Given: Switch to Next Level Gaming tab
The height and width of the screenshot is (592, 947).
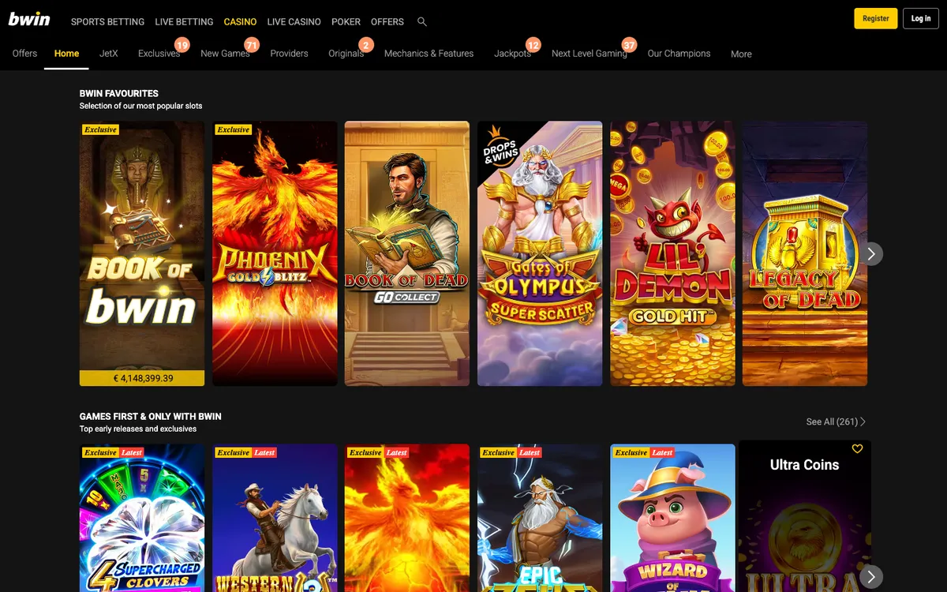Looking at the screenshot, I should [x=589, y=54].
